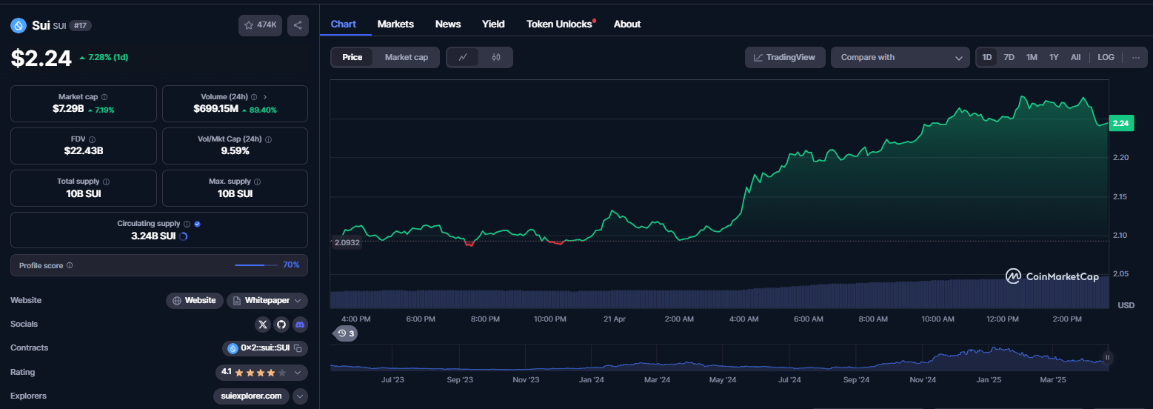Switch to candlestick chart icon

[496, 57]
